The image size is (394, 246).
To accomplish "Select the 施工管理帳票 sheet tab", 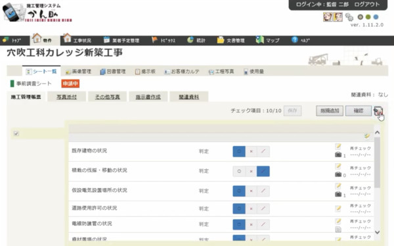I will [x=26, y=97].
